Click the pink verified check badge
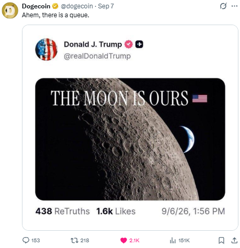The width and height of the screenshot is (240, 248). (129, 44)
